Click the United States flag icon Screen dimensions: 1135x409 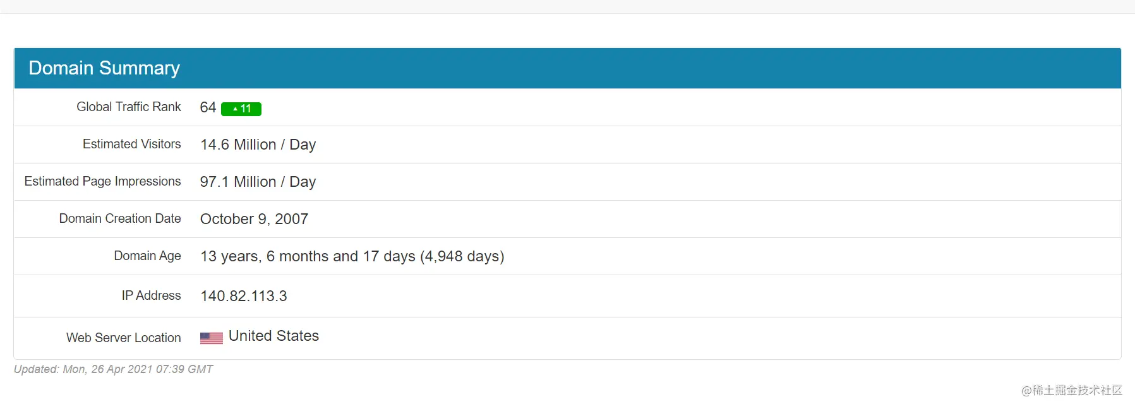[212, 338]
